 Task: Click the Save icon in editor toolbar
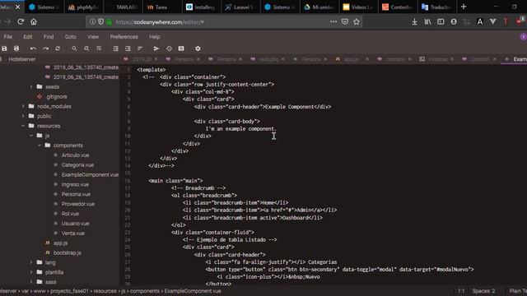pos(4,49)
